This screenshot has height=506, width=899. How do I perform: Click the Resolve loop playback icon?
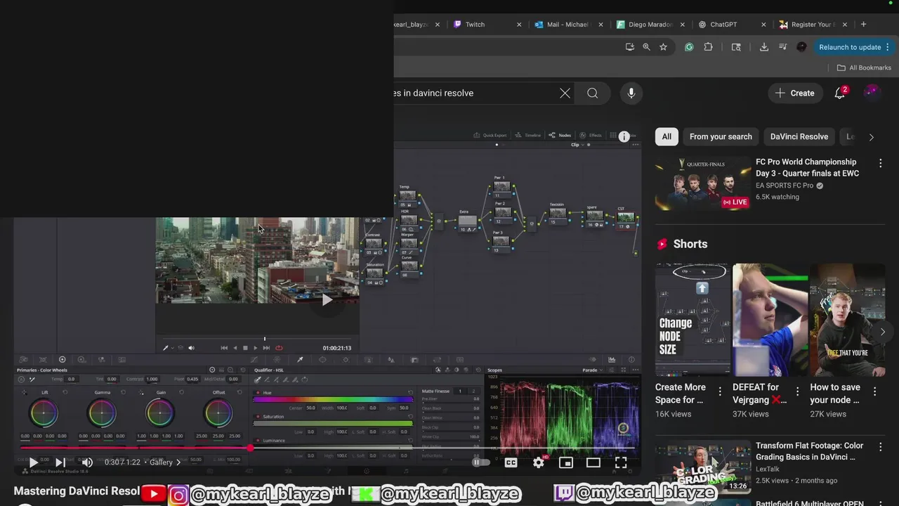[279, 348]
